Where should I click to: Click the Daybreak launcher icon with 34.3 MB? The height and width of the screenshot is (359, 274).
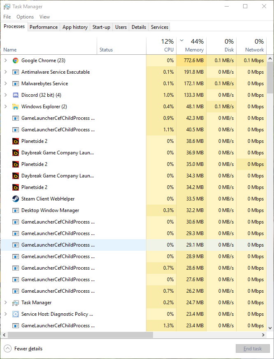pyautogui.click(x=16, y=176)
